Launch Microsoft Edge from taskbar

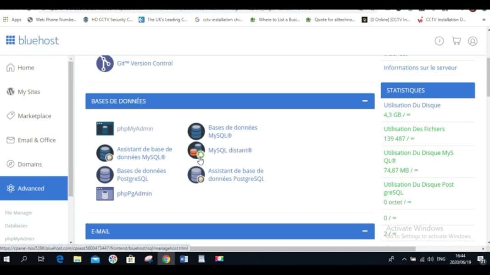(60, 259)
